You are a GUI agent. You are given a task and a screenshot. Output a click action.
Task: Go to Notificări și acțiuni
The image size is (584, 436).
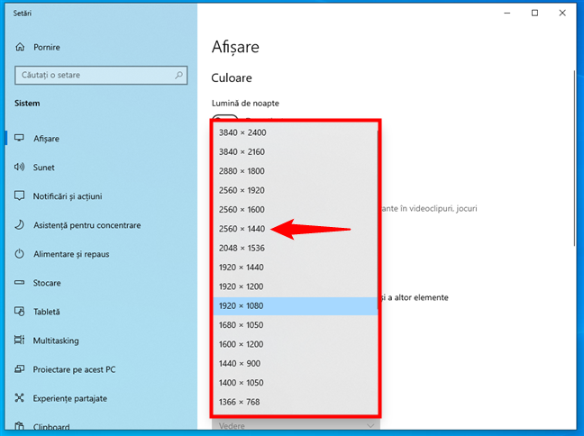click(101, 196)
